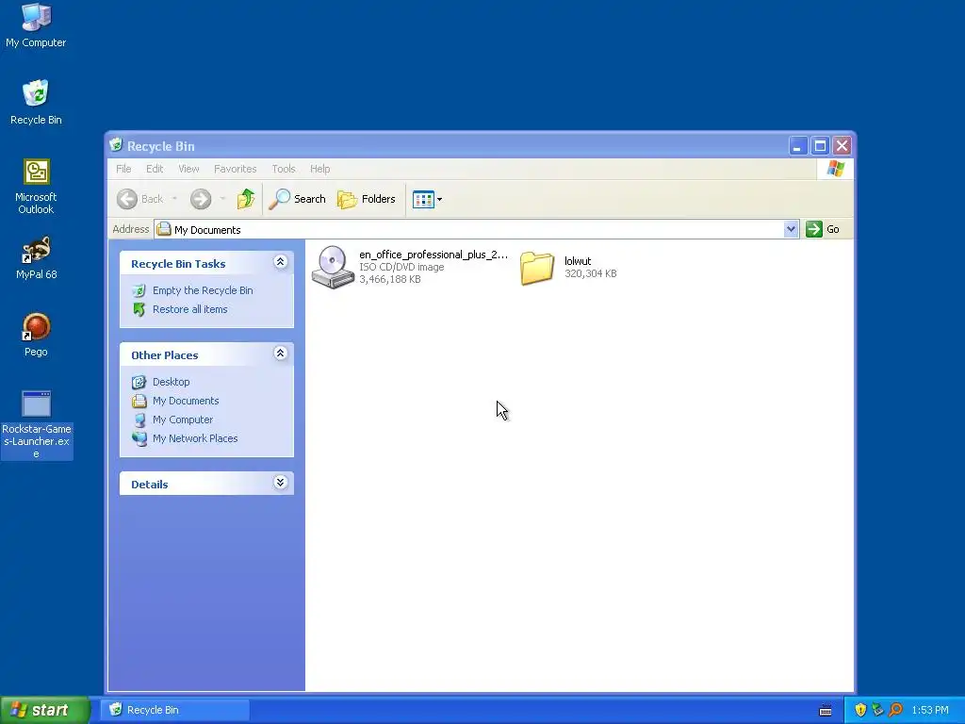
Task: Go to My Network Places link
Action: pos(195,438)
